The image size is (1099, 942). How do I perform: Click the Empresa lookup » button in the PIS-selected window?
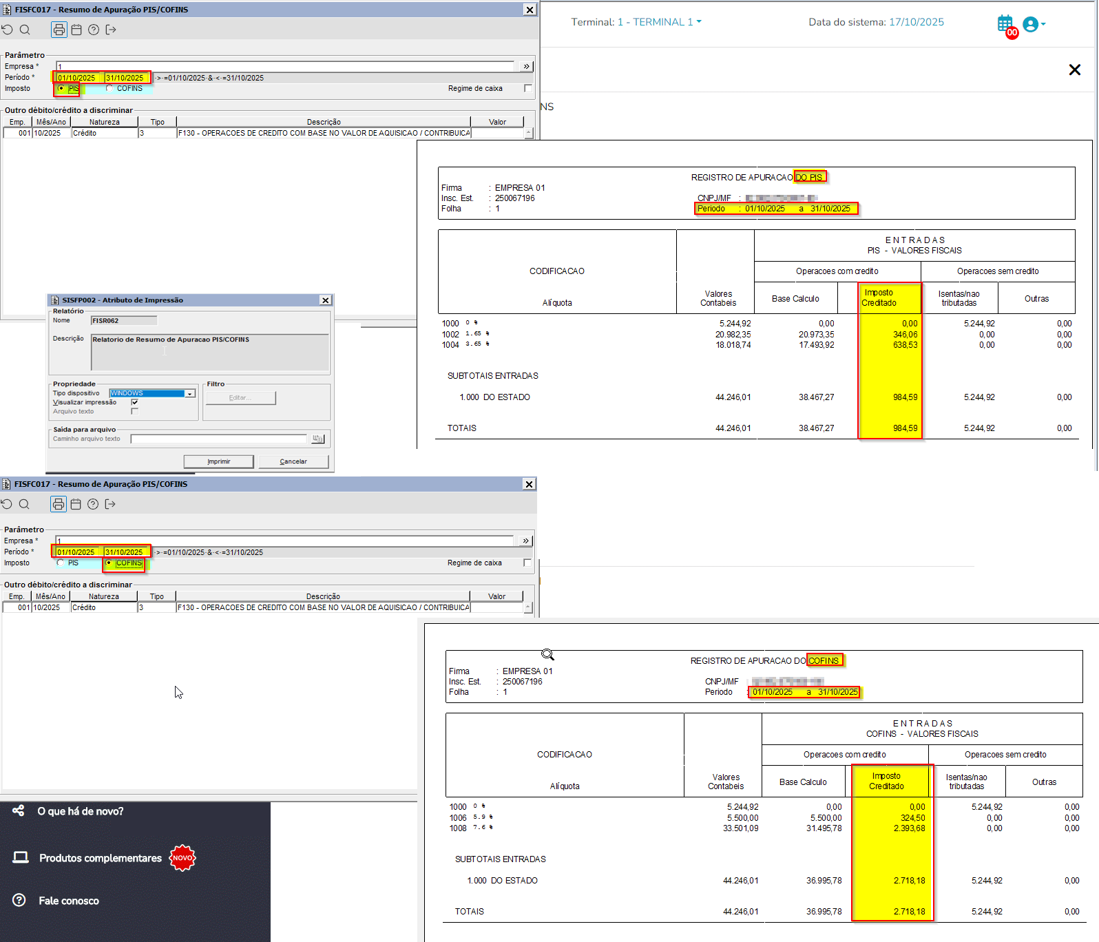[x=527, y=66]
